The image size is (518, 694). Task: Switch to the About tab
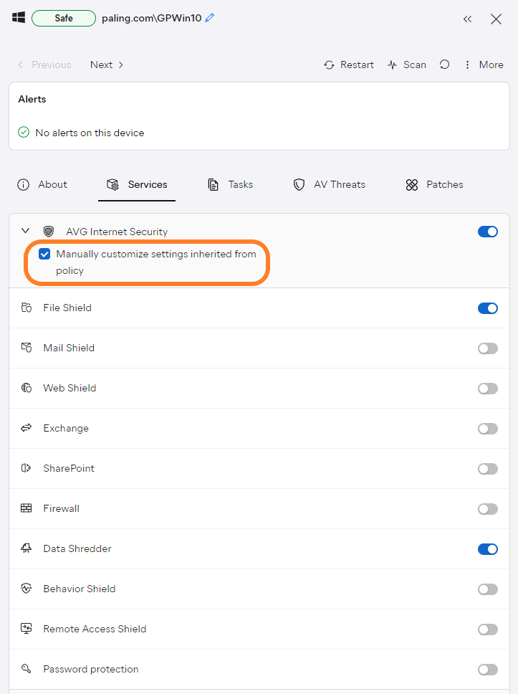42,184
